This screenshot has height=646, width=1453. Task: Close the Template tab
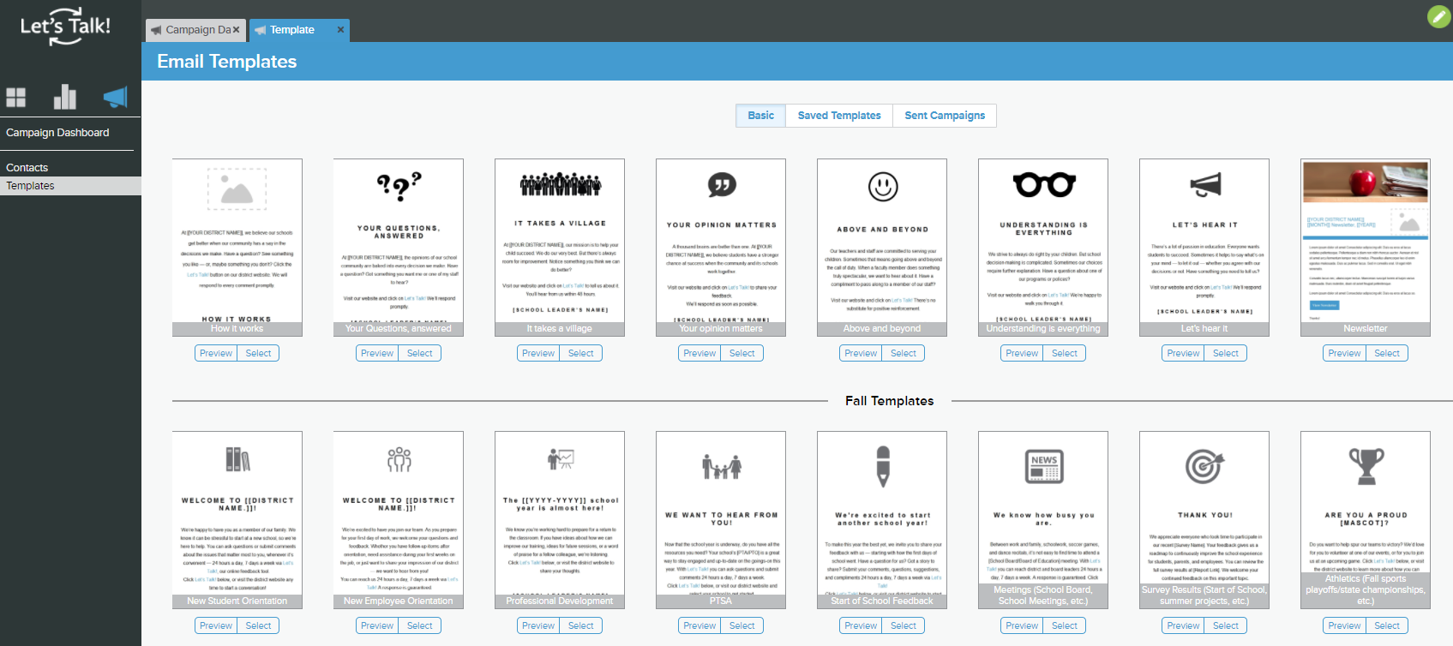[x=340, y=30]
